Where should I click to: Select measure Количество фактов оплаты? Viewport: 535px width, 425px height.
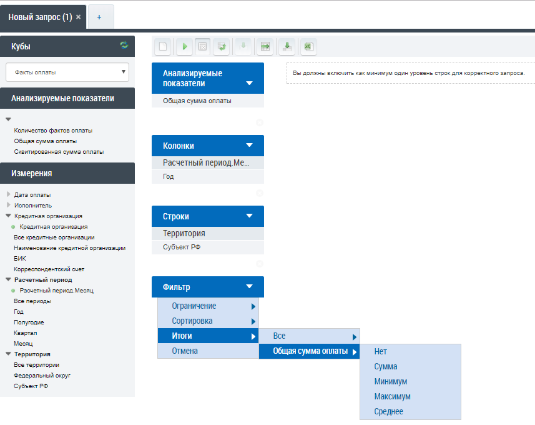[x=53, y=131]
